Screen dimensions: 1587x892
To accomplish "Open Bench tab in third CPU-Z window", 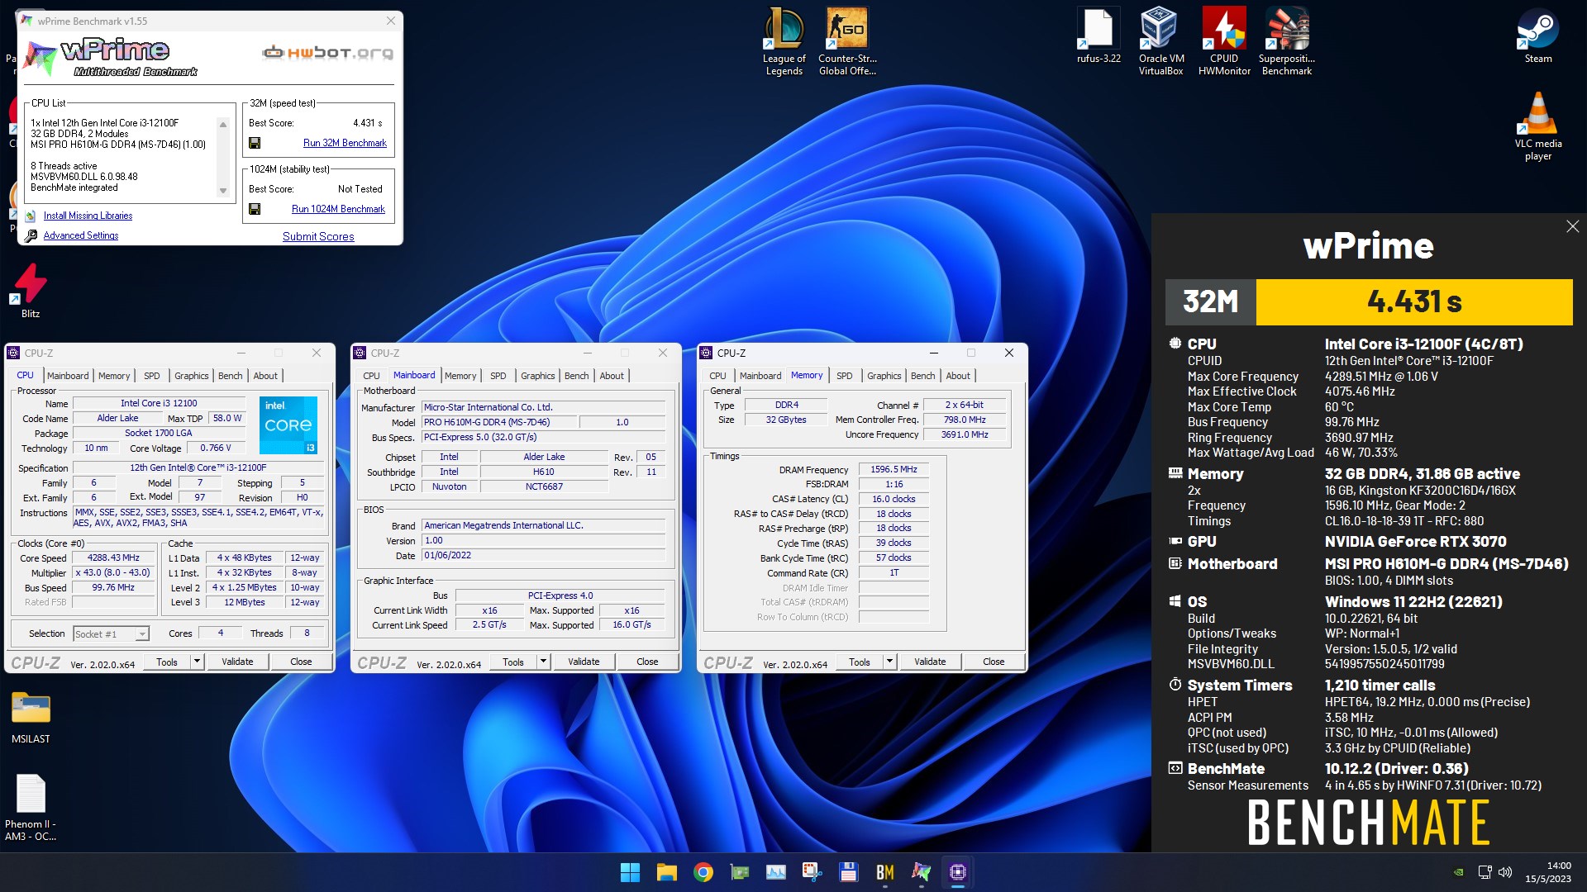I will pyautogui.click(x=922, y=376).
